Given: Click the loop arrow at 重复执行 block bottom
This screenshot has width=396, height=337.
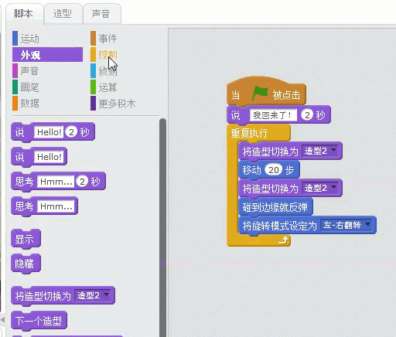Looking at the screenshot, I should pyautogui.click(x=283, y=240).
